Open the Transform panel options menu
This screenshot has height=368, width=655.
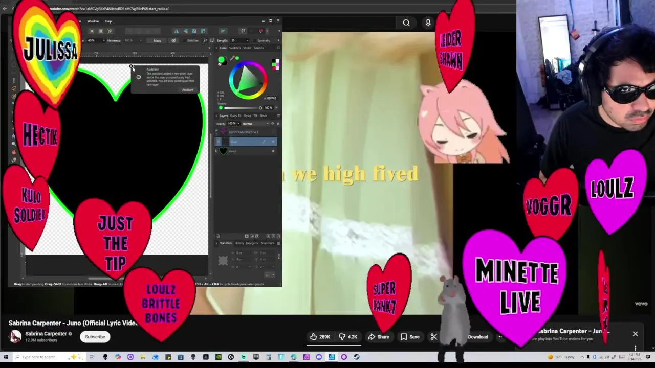coord(278,243)
